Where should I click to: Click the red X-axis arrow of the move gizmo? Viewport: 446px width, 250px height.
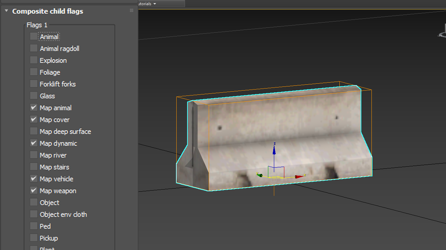[x=298, y=176]
